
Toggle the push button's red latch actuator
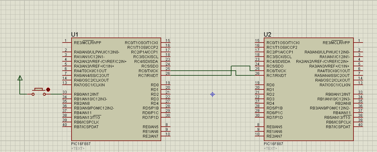tap(48, 89)
